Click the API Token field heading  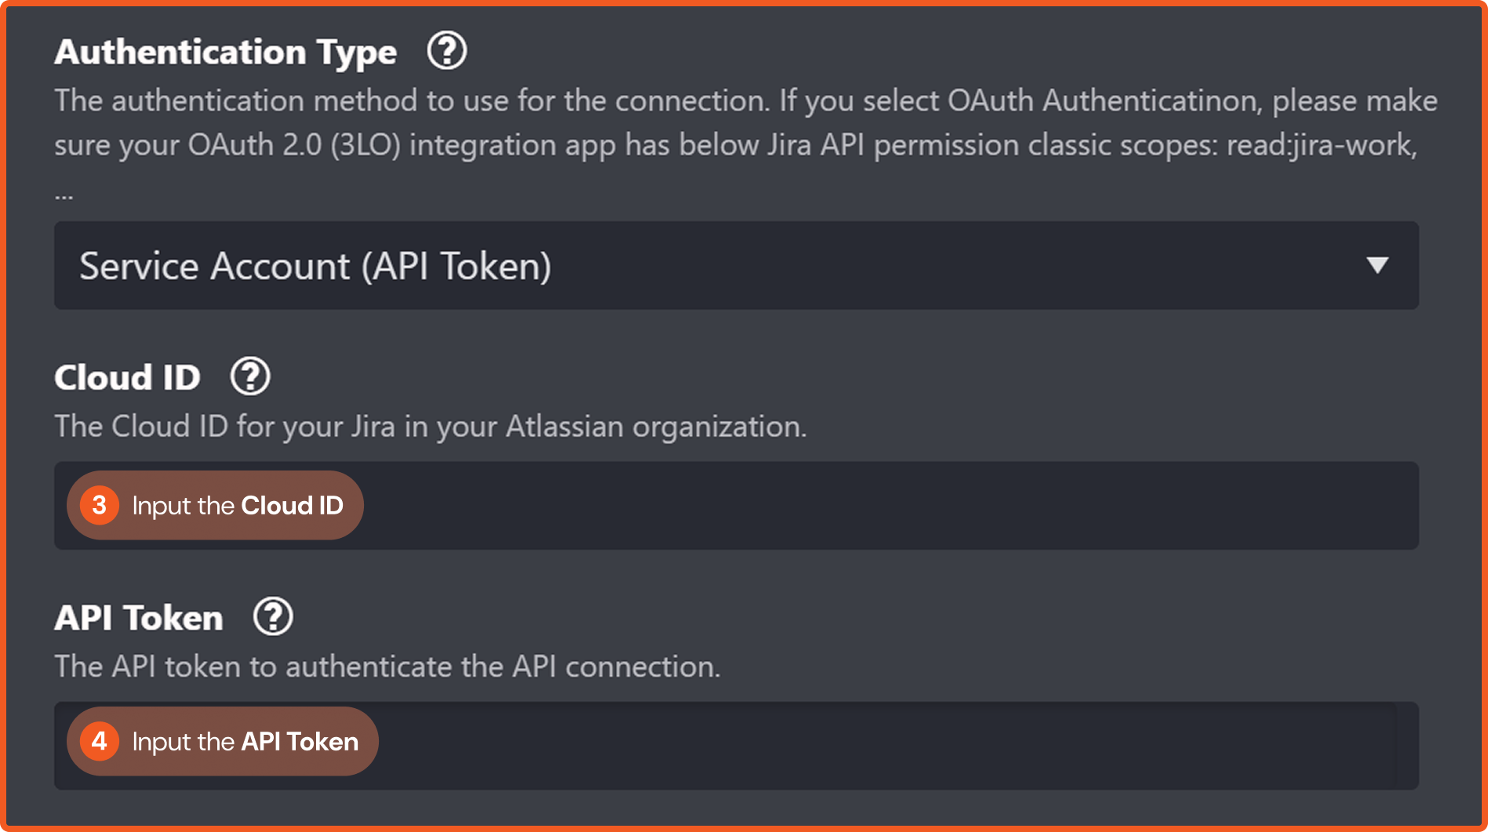pos(139,618)
